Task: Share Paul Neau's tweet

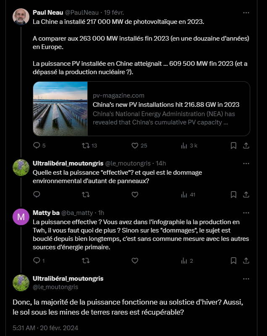Action: (x=246, y=146)
